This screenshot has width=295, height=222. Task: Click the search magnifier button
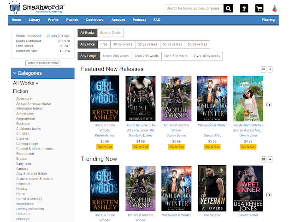point(228,8)
